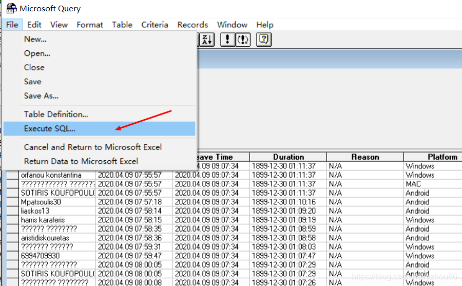462x286 pixels.
Task: Select row selector for orfanou konstantina
Action: click(12, 175)
